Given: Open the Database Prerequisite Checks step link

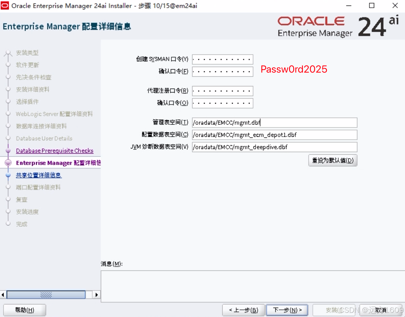Looking at the screenshot, I should 54,151.
